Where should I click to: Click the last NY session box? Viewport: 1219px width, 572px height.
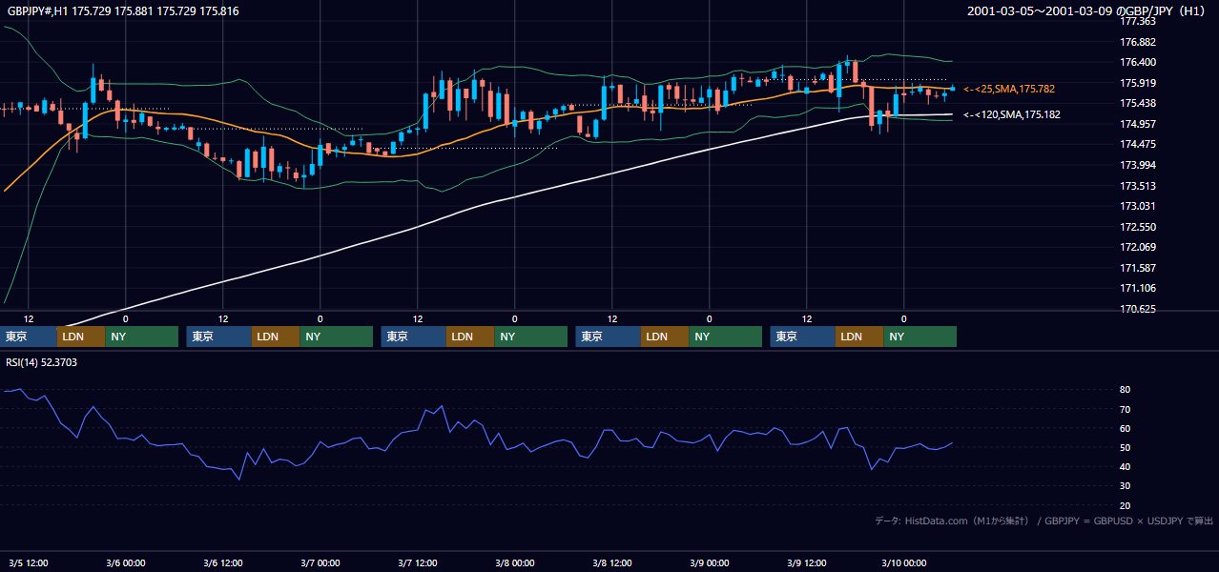click(x=920, y=337)
